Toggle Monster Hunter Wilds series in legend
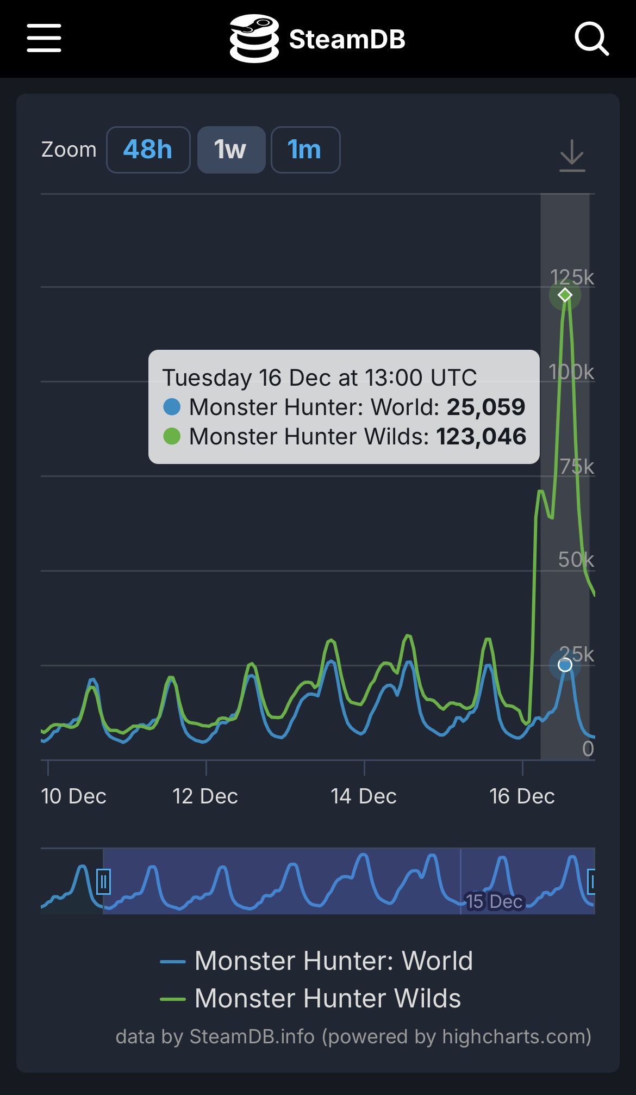 pos(327,998)
